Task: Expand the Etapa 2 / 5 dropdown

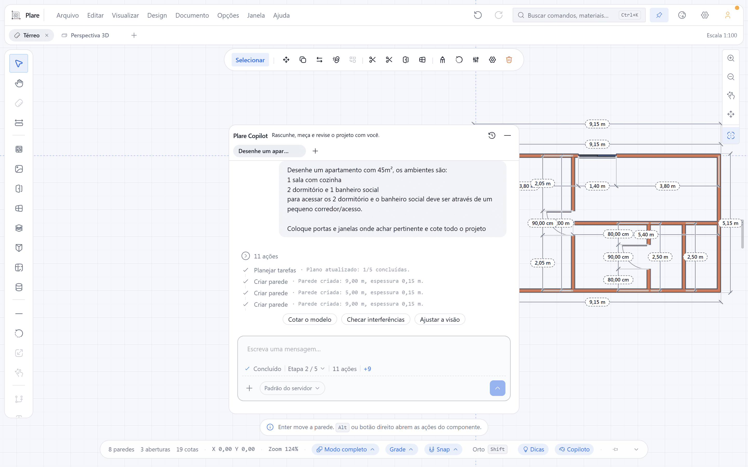Action: coord(306,369)
